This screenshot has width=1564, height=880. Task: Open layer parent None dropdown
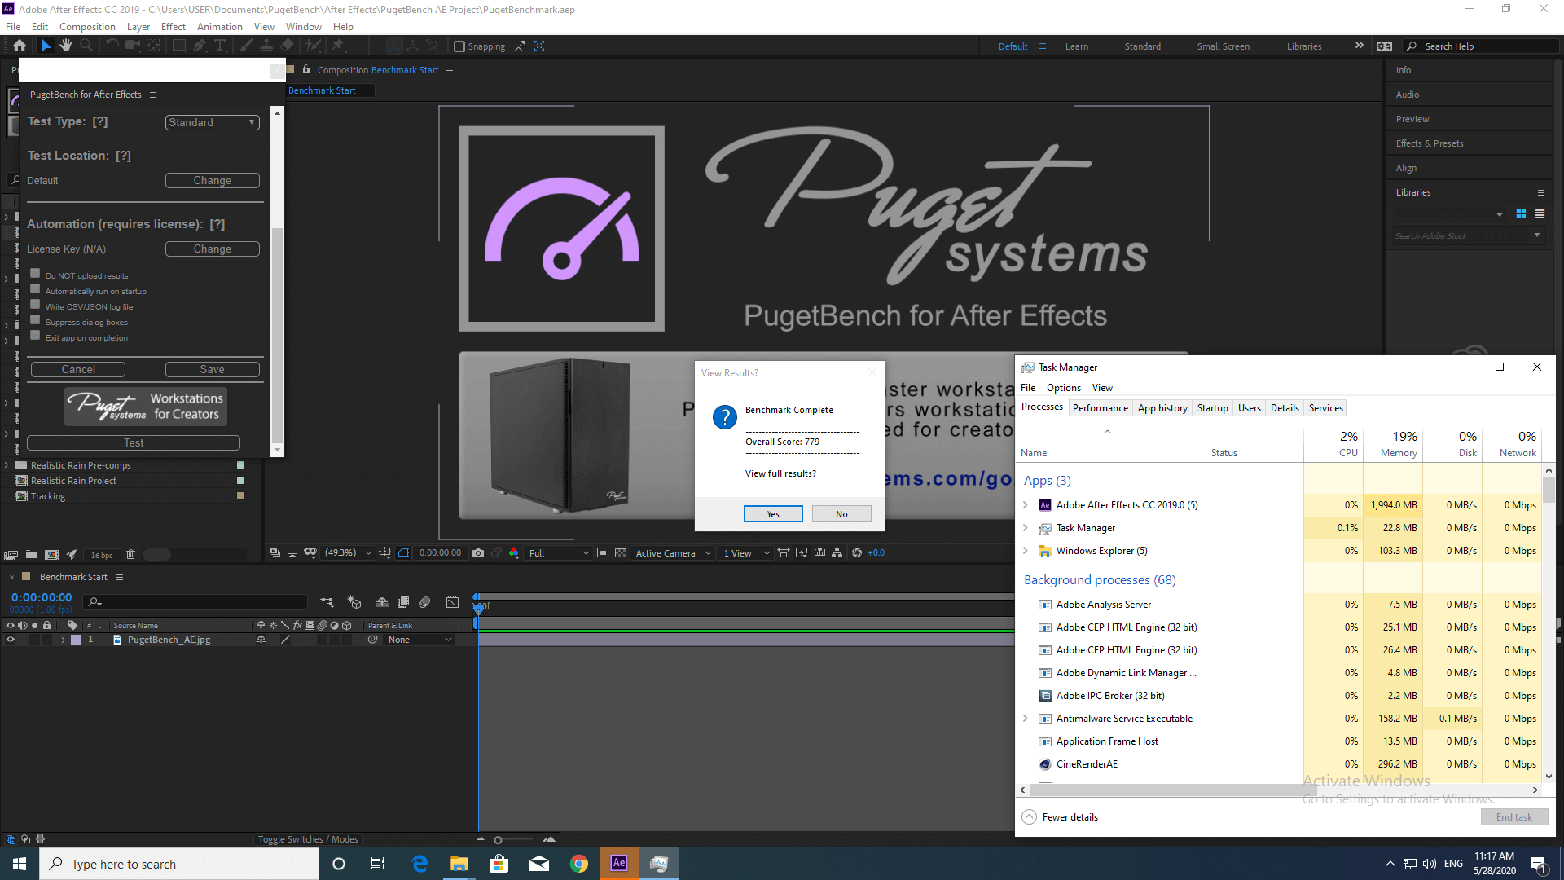[419, 640]
